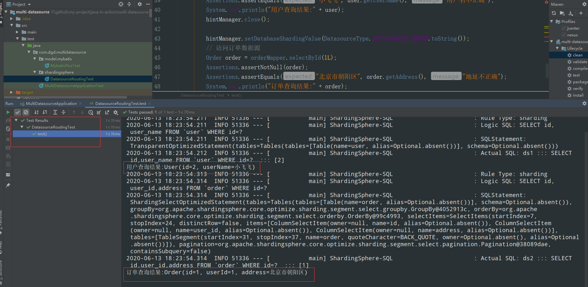
Task: Sort test results alphabetically
Action: (36, 112)
